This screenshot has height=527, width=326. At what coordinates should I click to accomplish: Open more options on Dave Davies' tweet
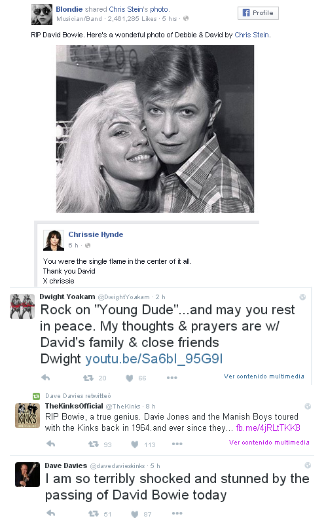tap(177, 513)
